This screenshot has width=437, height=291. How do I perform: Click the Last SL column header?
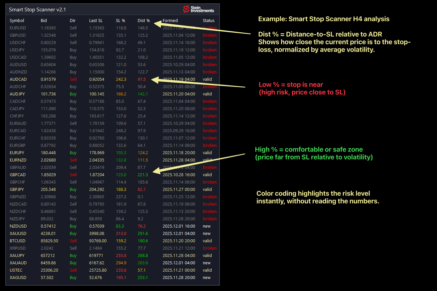pyautogui.click(x=96, y=21)
